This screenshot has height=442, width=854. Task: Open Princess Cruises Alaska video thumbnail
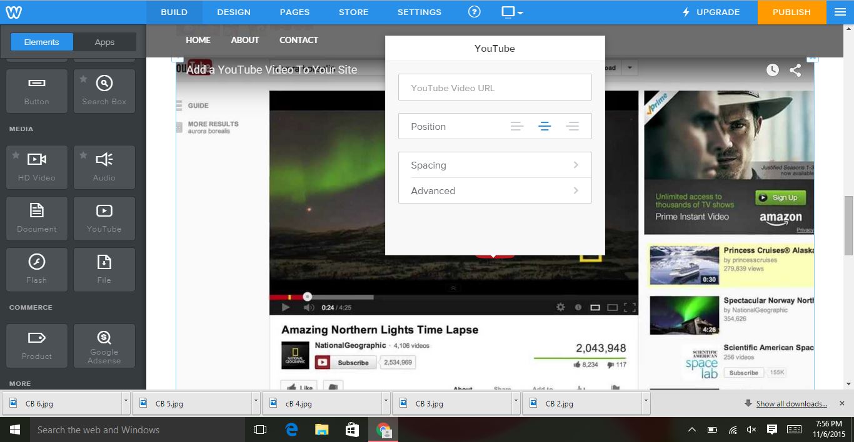(x=684, y=265)
